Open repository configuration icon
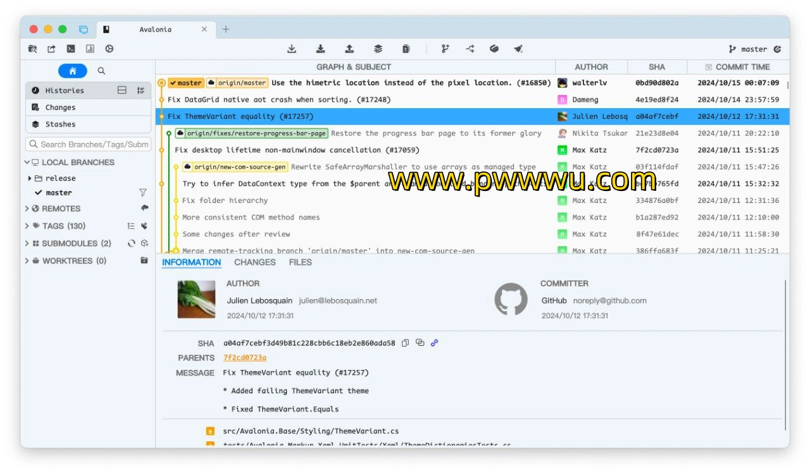The height and width of the screenshot is (473, 810). coord(109,49)
